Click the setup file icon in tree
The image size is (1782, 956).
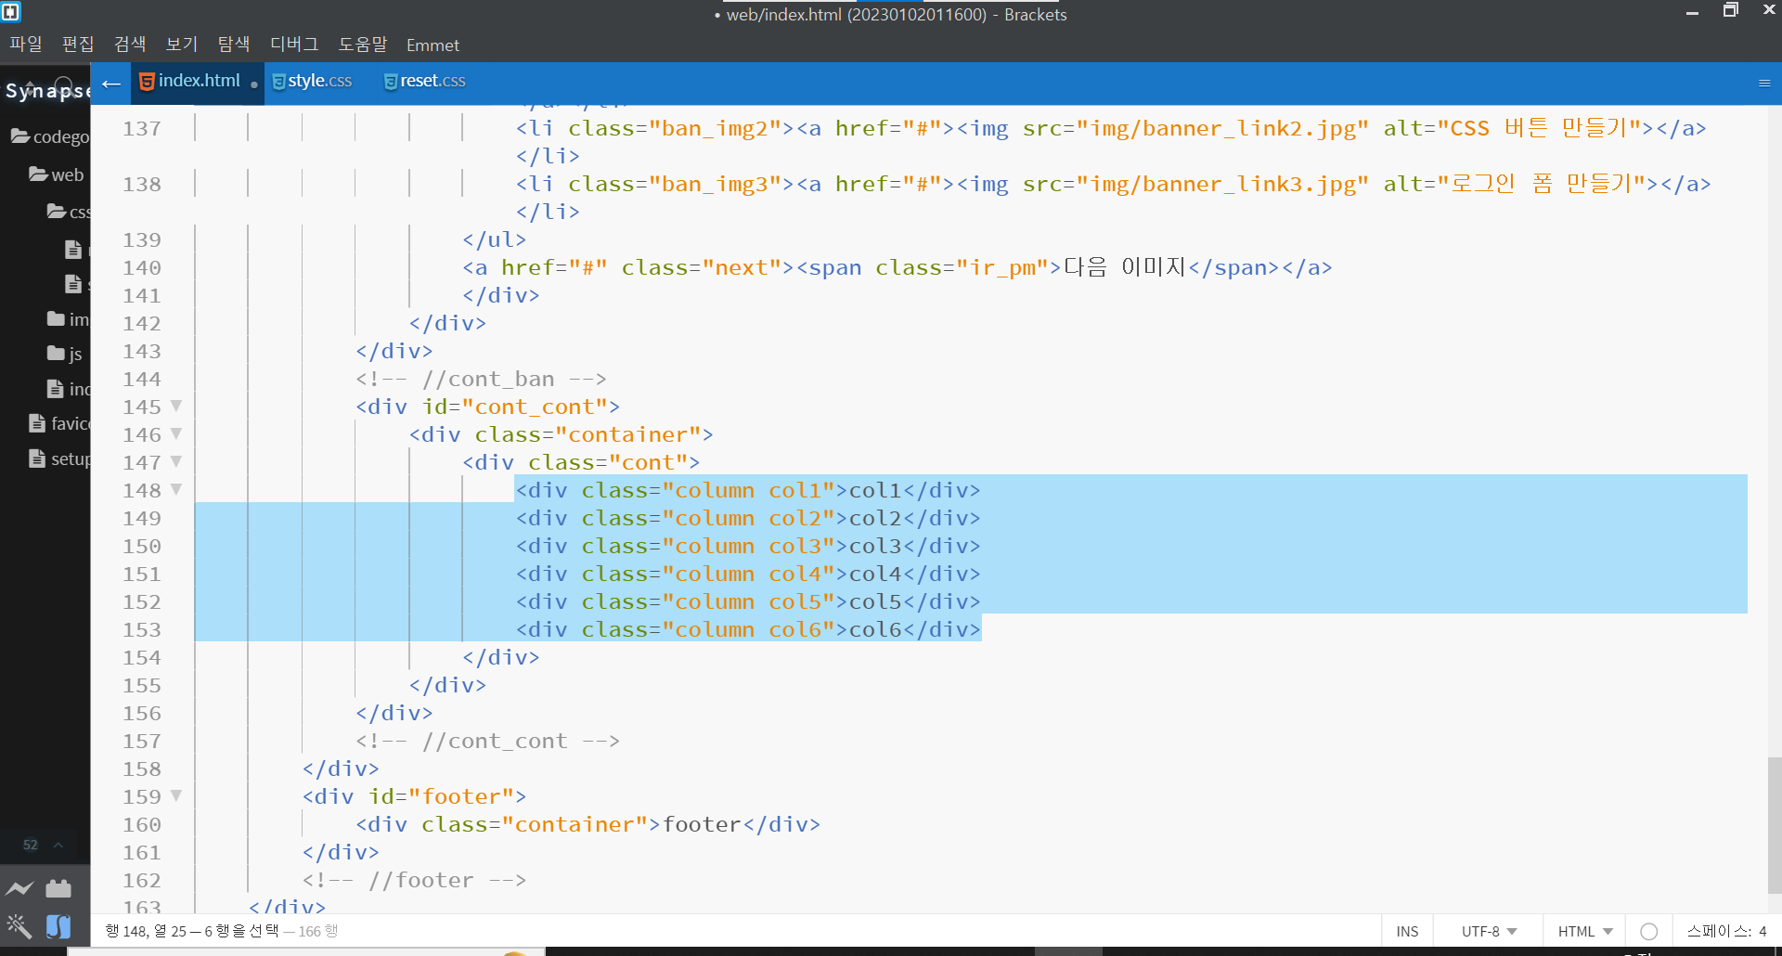[37, 459]
